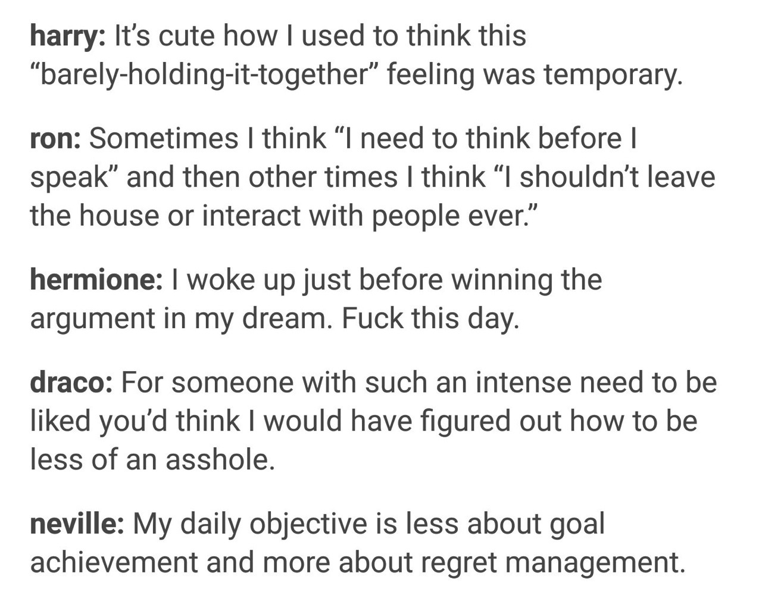Click the bold "harry:" speaker label
The width and height of the screenshot is (762, 604).
click(x=68, y=36)
